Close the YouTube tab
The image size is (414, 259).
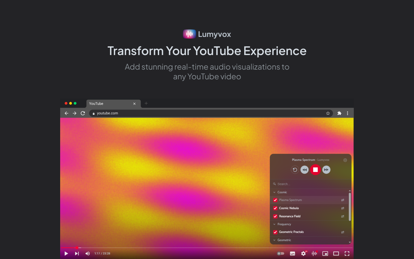pyautogui.click(x=134, y=104)
